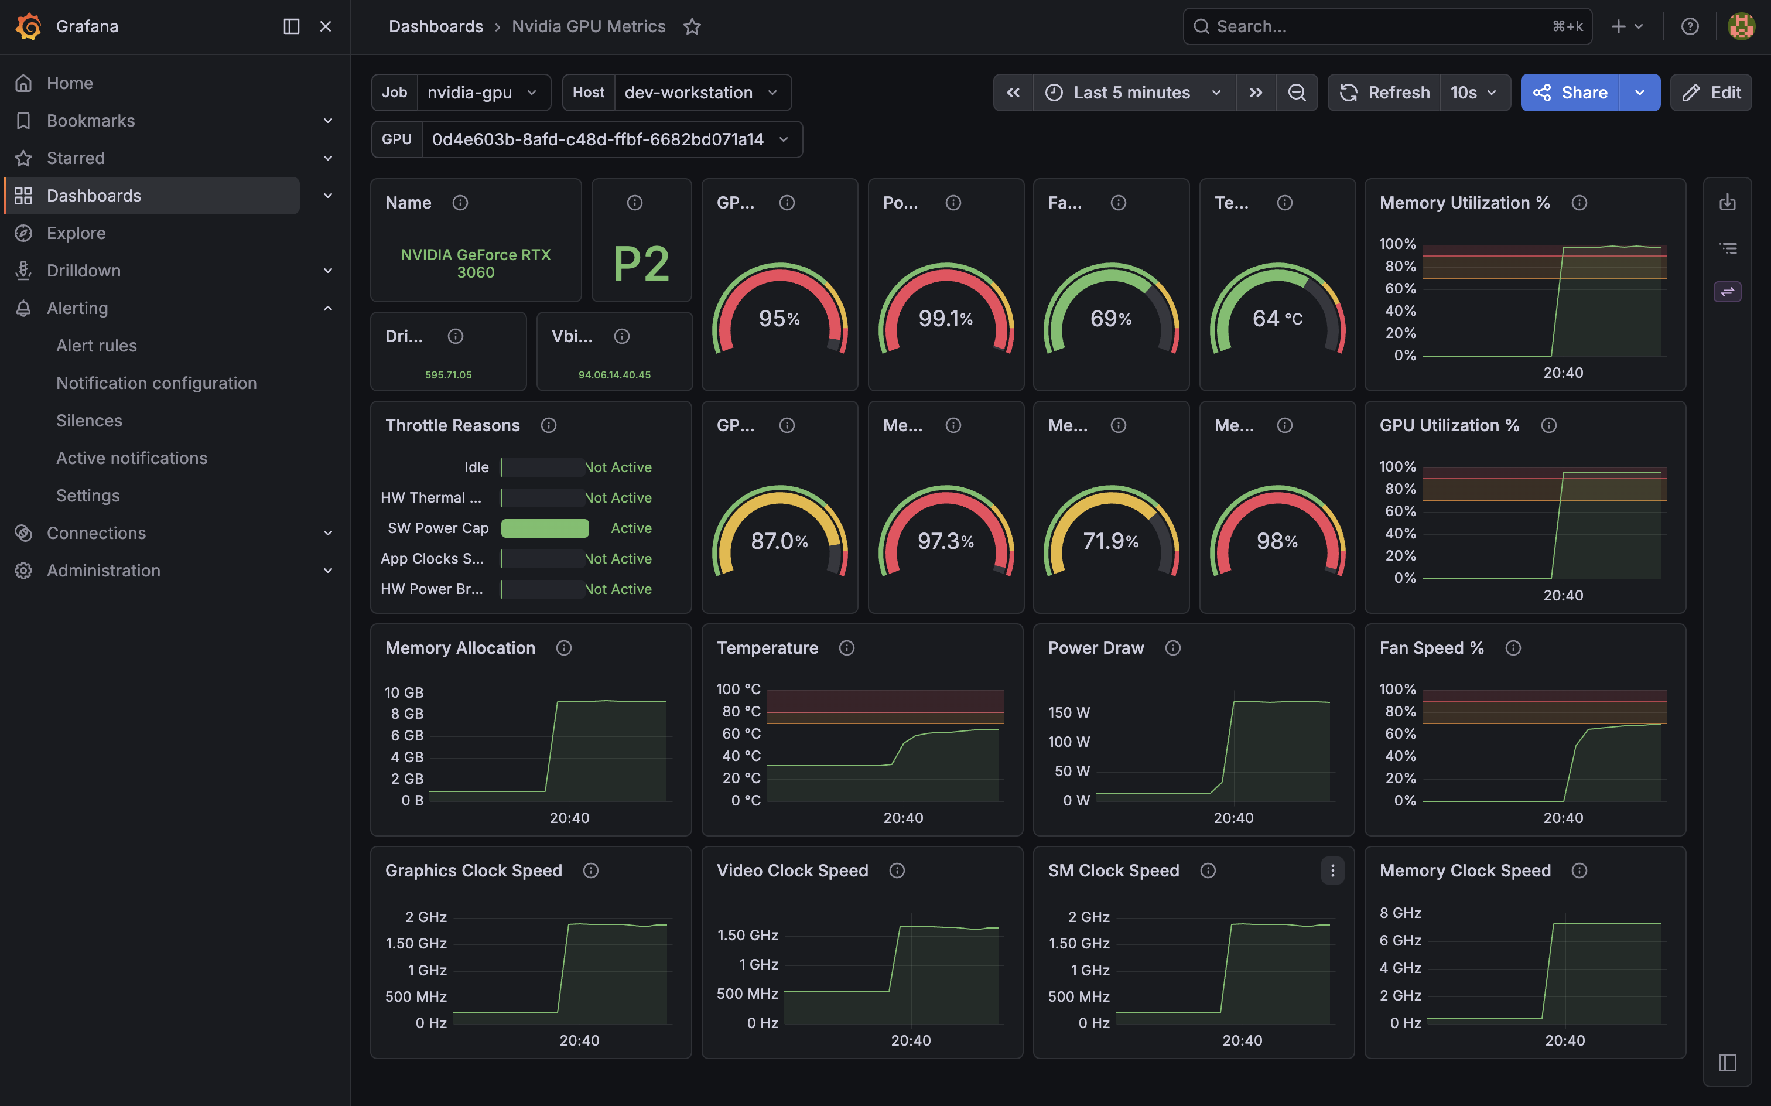Star the Nvidia GPU Metrics dashboard

[x=692, y=26]
